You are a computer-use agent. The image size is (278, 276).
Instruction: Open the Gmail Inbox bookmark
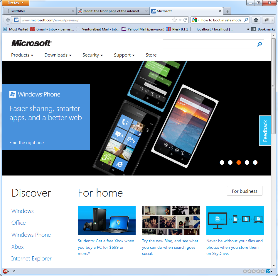click(x=52, y=29)
